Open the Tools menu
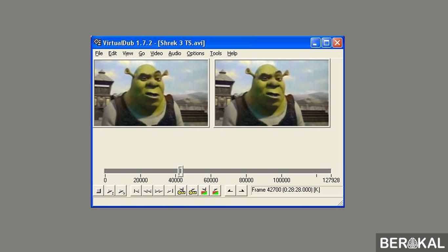The image size is (448, 252). pos(216,53)
